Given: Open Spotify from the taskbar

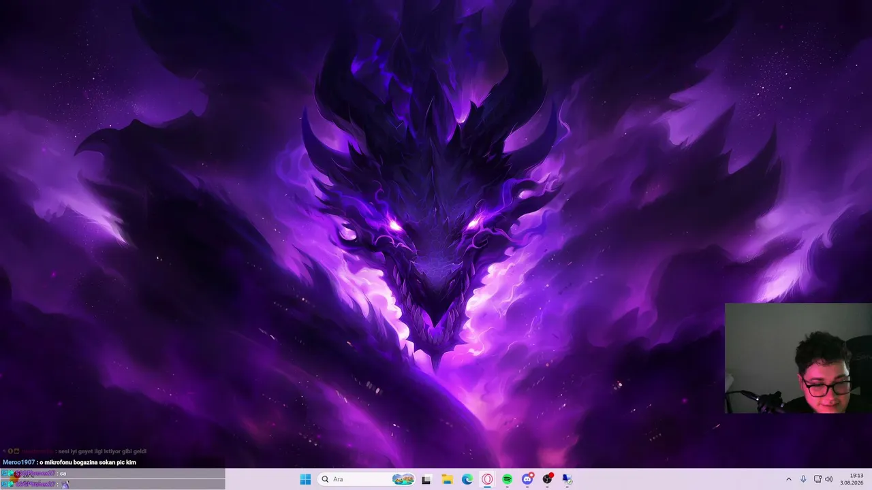Looking at the screenshot, I should [x=508, y=479].
